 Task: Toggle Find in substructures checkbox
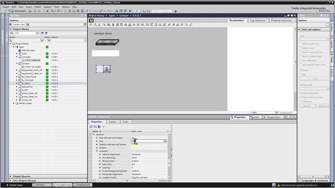click(301, 52)
